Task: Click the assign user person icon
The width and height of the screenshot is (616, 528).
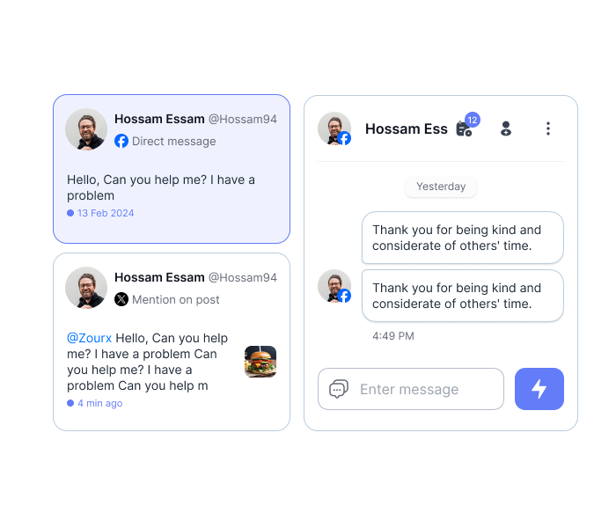Action: click(506, 128)
